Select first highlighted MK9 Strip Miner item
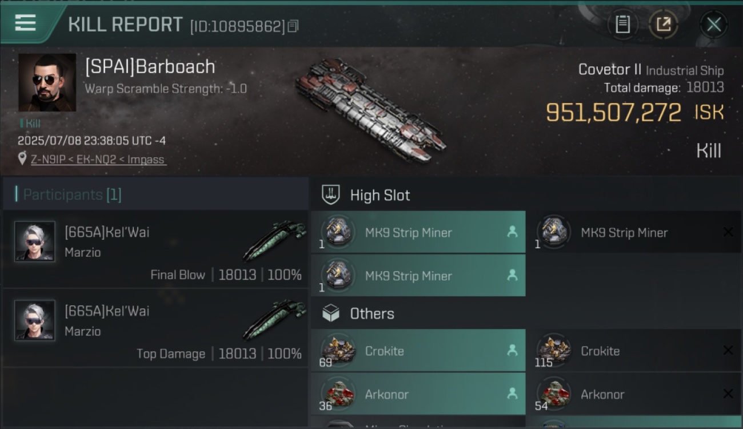 pos(418,232)
